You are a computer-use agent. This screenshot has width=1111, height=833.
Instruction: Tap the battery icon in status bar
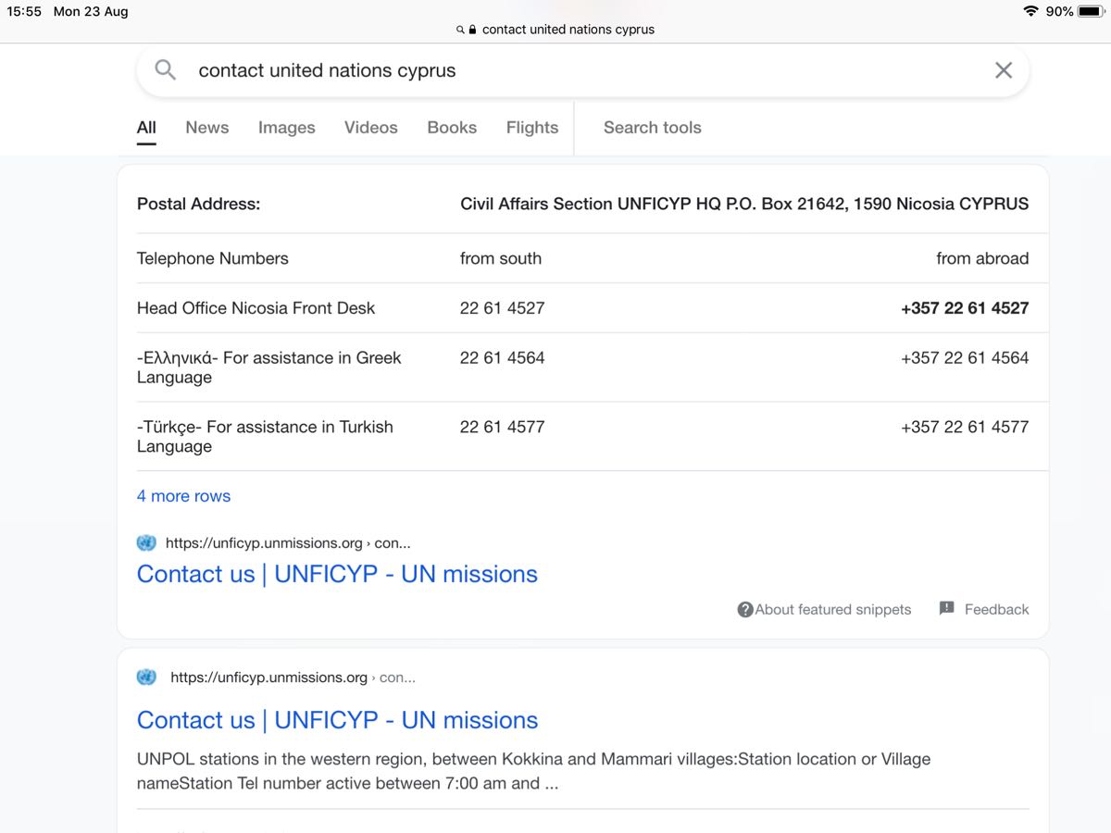click(x=1090, y=11)
